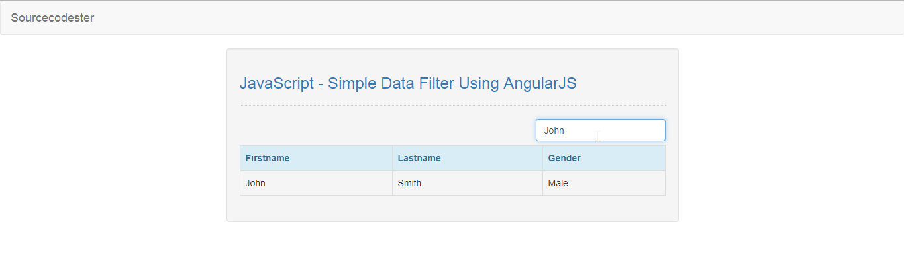
Task: Select the Lastname column header
Action: coord(468,158)
